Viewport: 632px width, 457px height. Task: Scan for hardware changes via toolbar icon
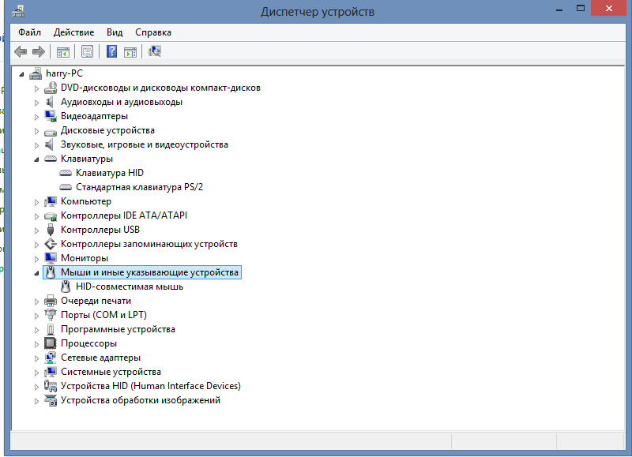155,52
